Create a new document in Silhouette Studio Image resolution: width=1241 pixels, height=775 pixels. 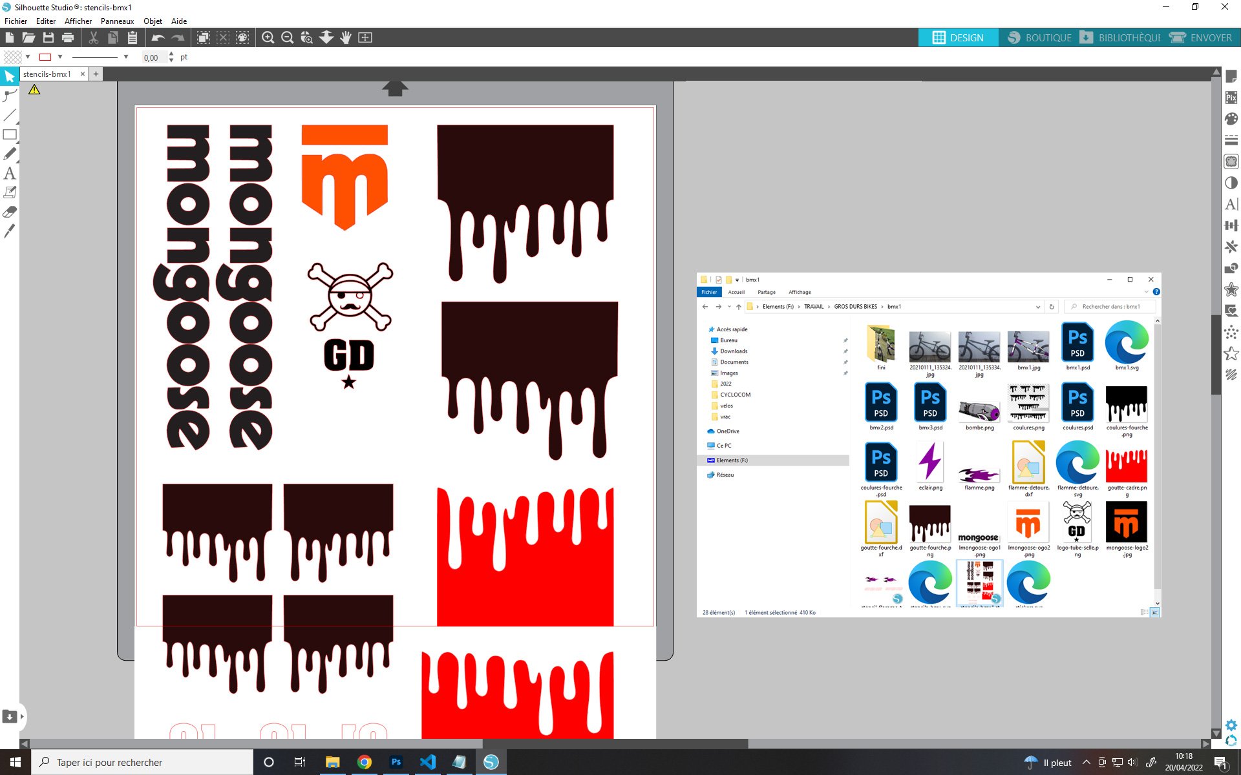(x=10, y=37)
